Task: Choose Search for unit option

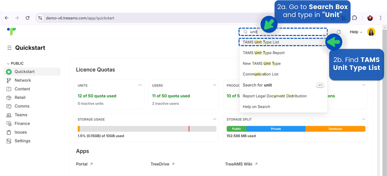Action: click(x=283, y=85)
